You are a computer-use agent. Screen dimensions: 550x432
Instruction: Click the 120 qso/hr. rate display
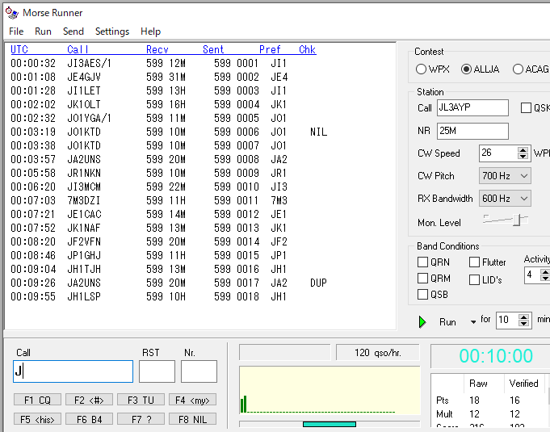point(378,352)
